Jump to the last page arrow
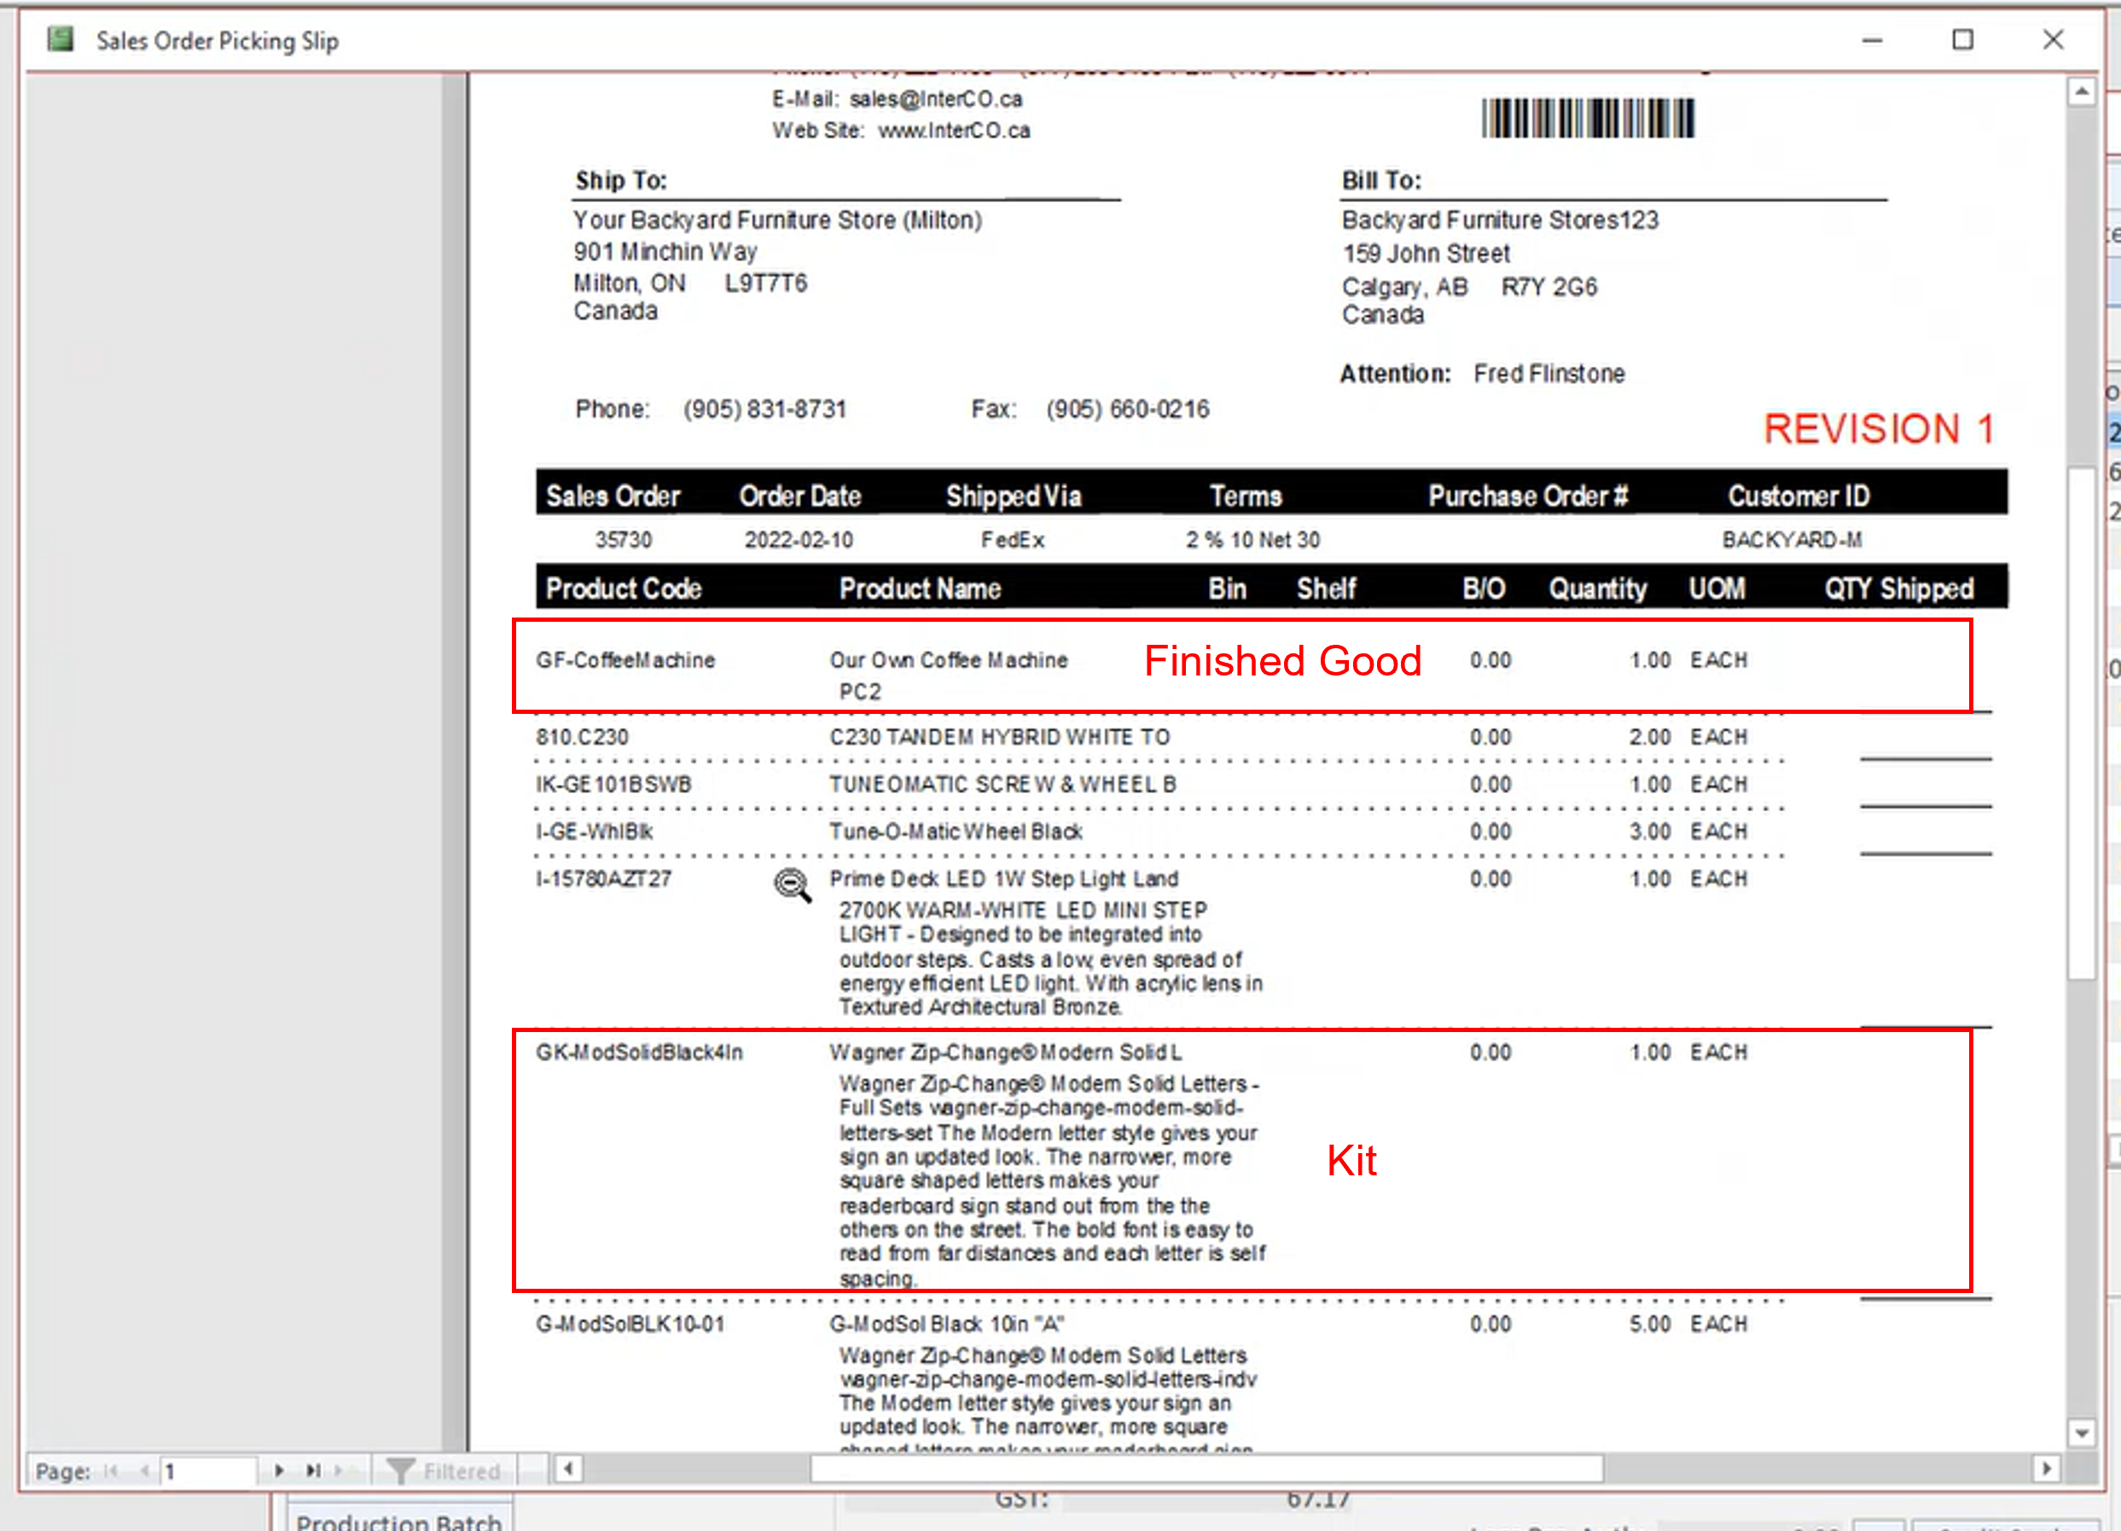The image size is (2121, 1531). (313, 1470)
